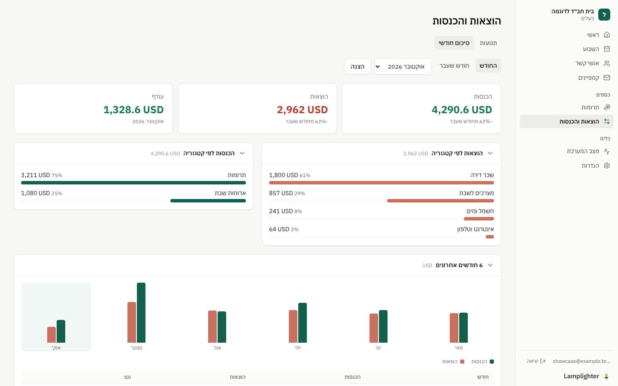Click the logout arrow icon beside יציאה
Viewport: 618px width, 386px height.
coord(543,361)
